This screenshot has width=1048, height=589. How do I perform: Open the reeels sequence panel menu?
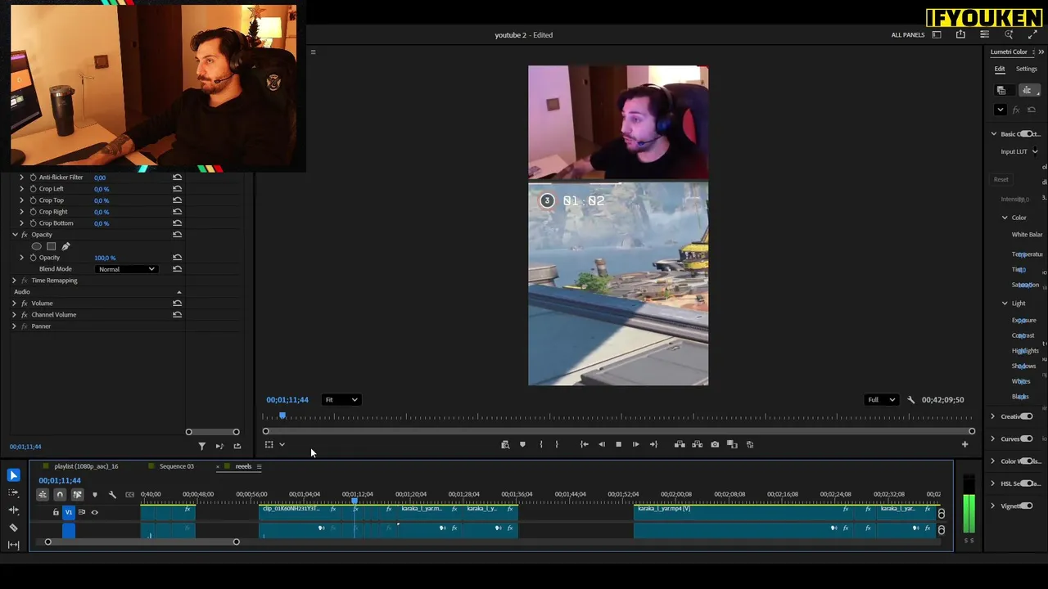[x=259, y=466]
